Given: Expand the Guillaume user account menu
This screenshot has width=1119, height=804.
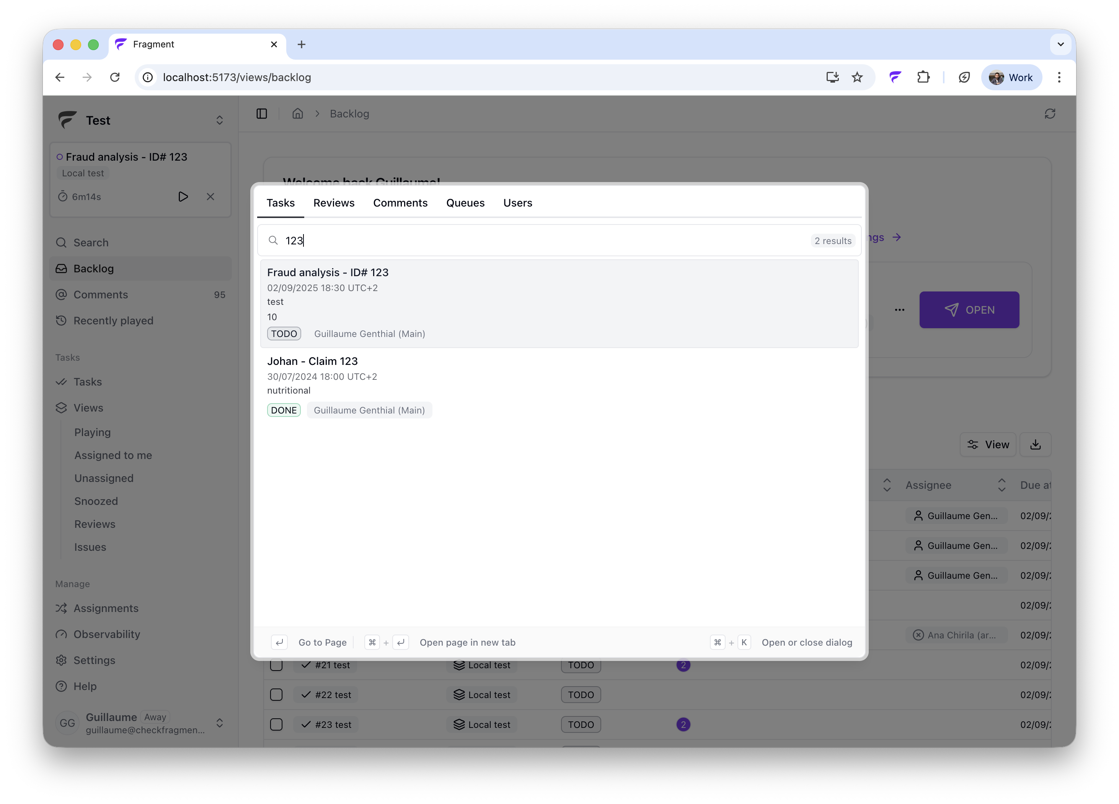Looking at the screenshot, I should tap(220, 723).
